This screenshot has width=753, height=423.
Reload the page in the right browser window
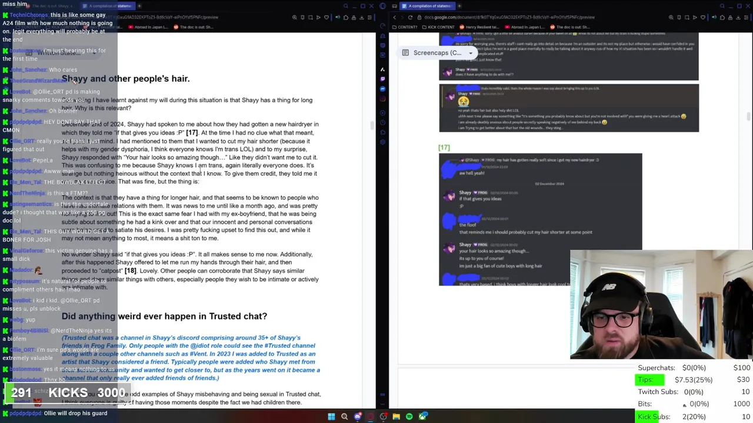(x=410, y=18)
